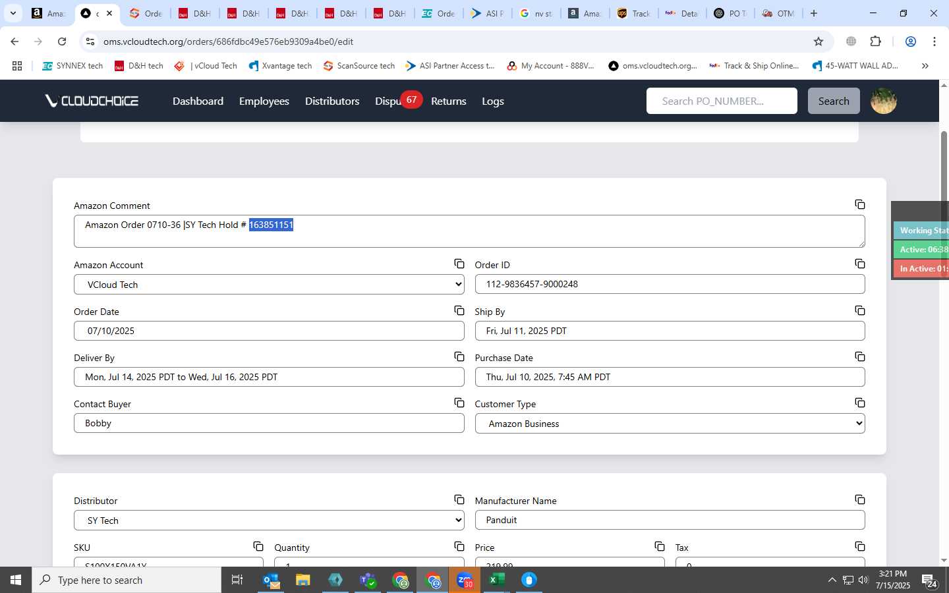Click the Windows Start button
The height and width of the screenshot is (593, 949).
click(x=16, y=580)
